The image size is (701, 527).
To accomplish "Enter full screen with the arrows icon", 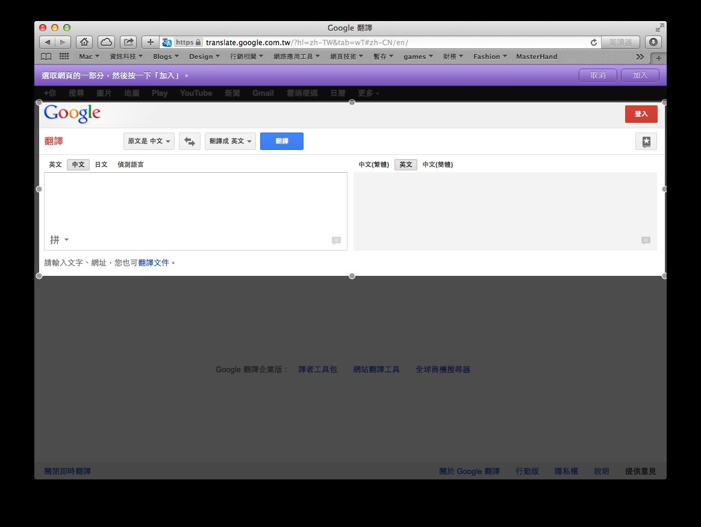I will click(660, 28).
